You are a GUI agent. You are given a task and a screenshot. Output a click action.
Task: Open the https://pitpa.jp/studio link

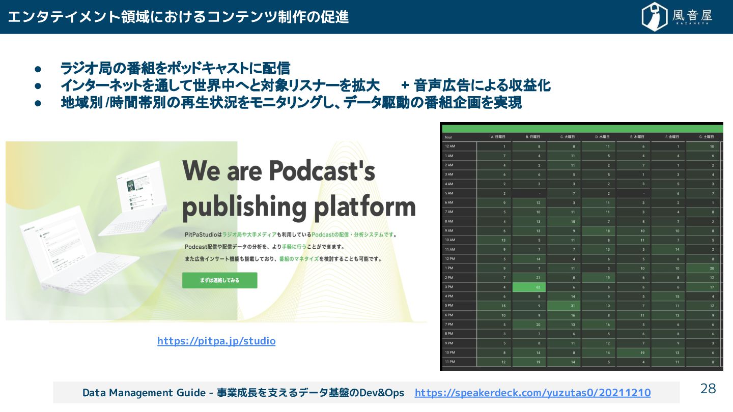pyautogui.click(x=216, y=341)
